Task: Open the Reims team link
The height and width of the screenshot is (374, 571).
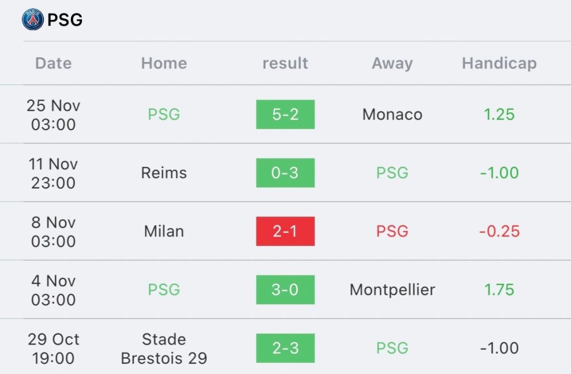Action: click(x=164, y=173)
